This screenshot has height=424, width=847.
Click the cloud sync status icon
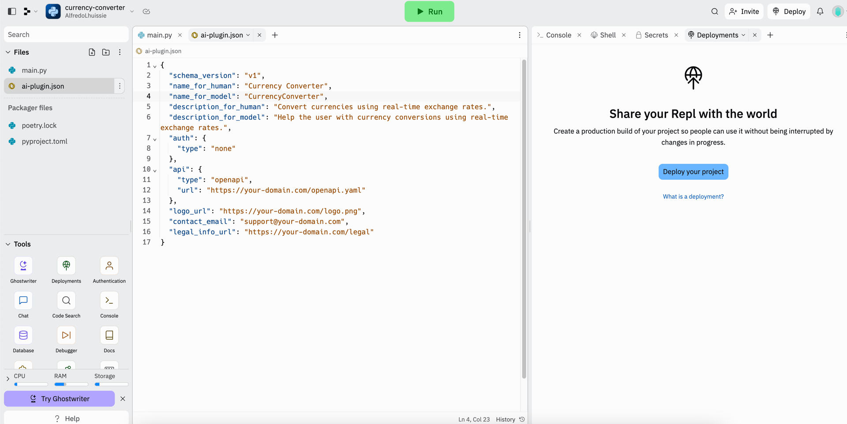[x=146, y=11]
